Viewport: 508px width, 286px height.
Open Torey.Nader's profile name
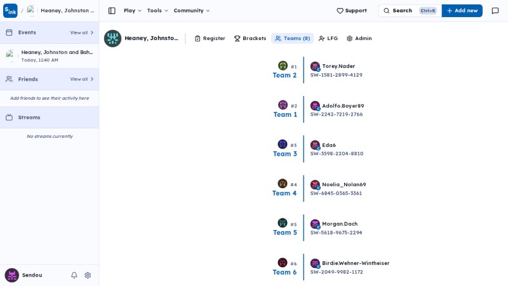click(338, 66)
